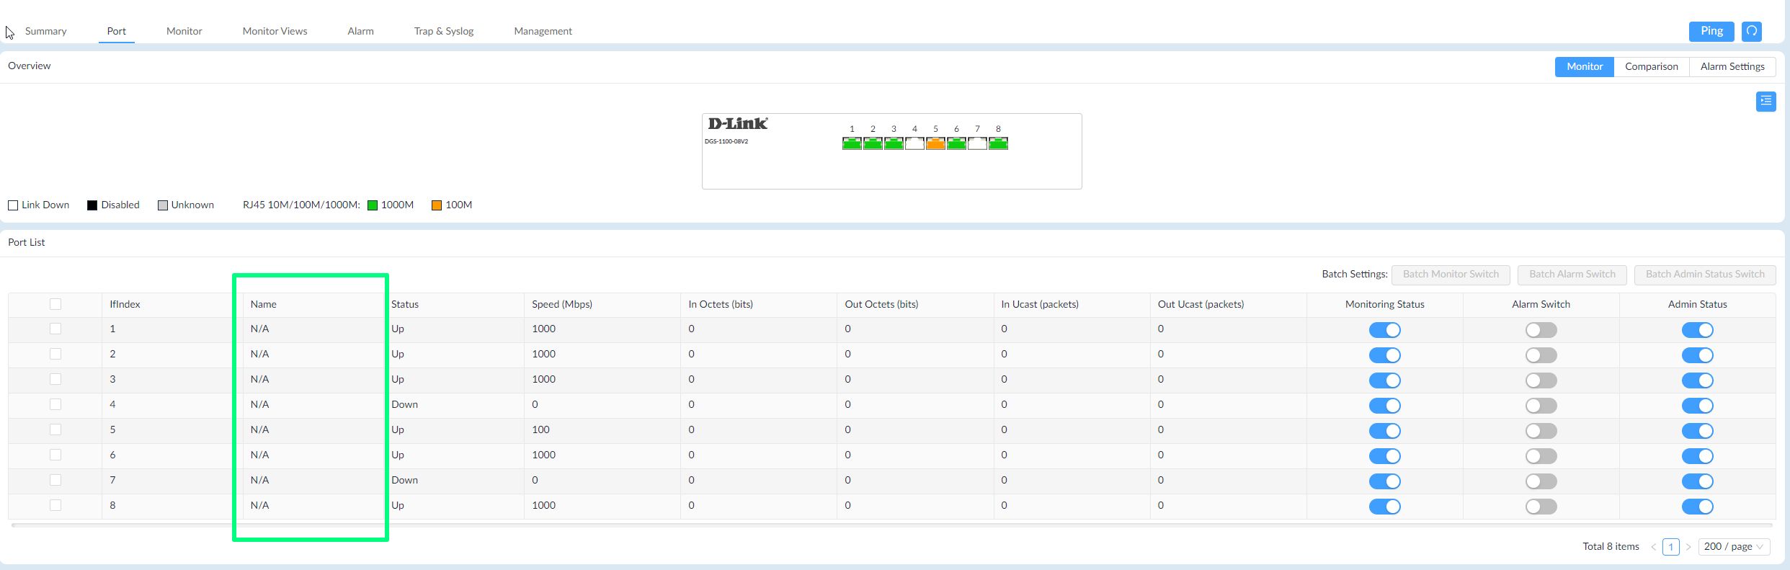This screenshot has width=1790, height=570.
Task: Click the port 2 green icon
Action: (x=873, y=143)
